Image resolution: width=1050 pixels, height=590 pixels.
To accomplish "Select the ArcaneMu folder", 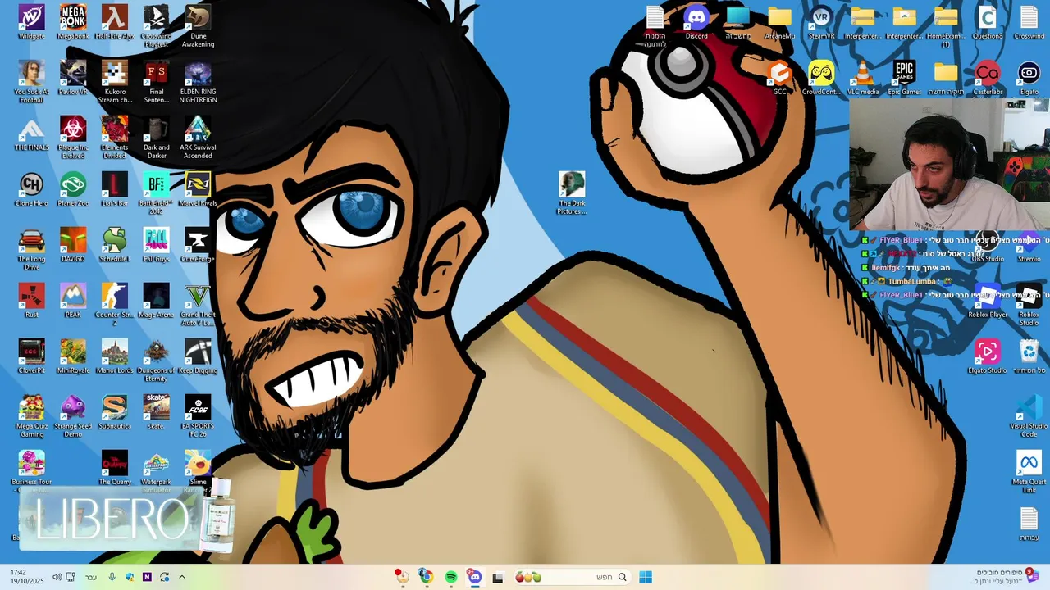I will point(779,22).
